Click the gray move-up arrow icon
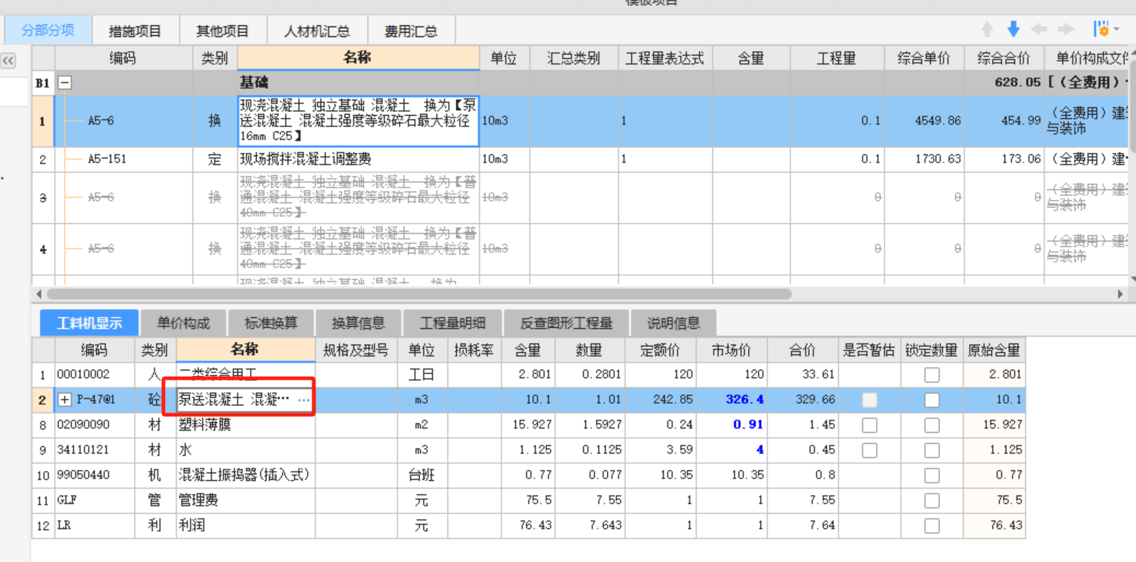This screenshot has height=562, width=1136. pos(987,30)
